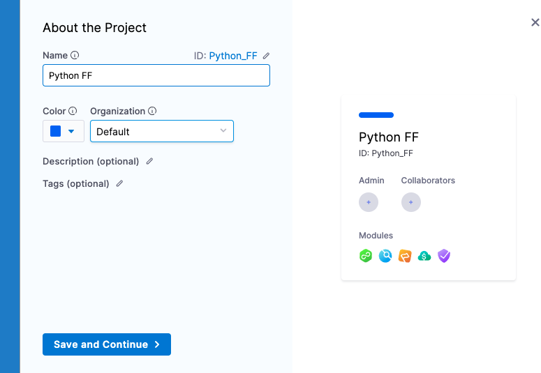The image size is (541, 373).
Task: Click the Admin label on card
Action: [371, 181]
